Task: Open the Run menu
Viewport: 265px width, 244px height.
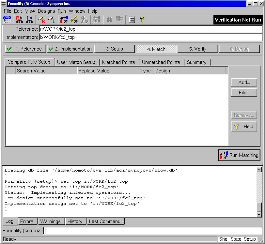Action: pos(62,11)
